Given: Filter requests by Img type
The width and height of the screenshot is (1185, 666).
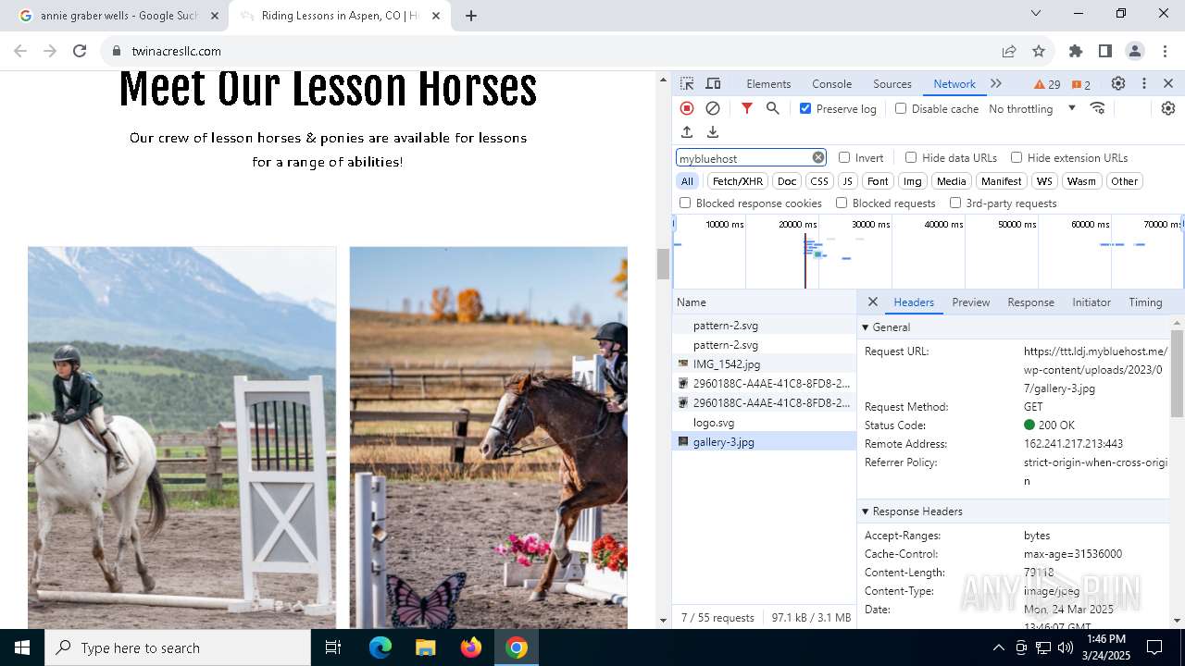Looking at the screenshot, I should 913,181.
